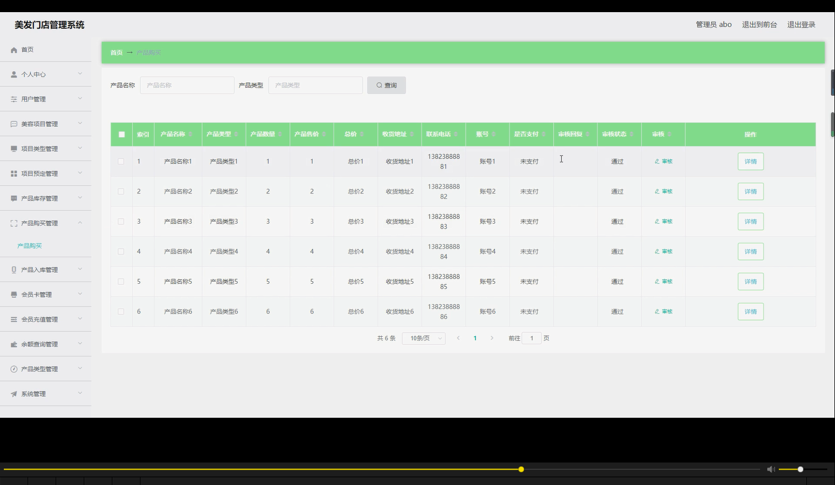Toggle the select-all checkbox in table header
Viewport: 835px width, 485px height.
[x=122, y=134]
